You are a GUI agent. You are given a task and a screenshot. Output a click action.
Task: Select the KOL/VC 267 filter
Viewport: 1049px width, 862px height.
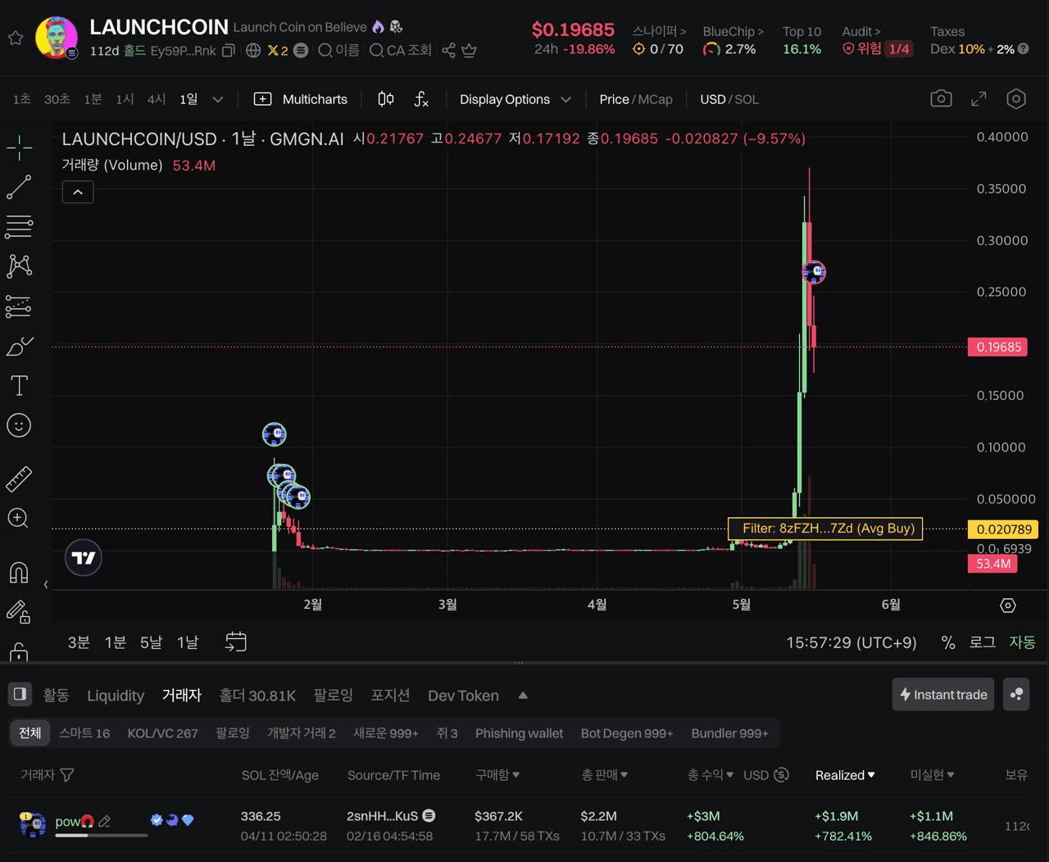pos(162,733)
